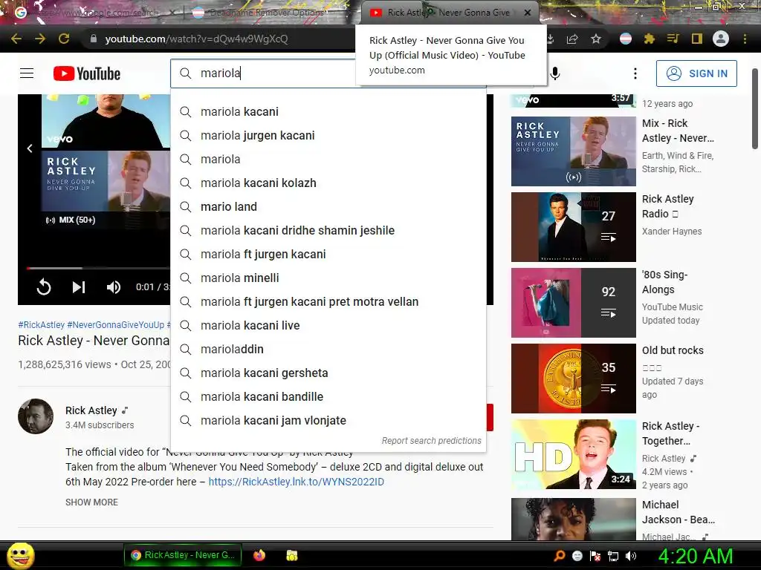This screenshot has width=761, height=570.
Task: Go back with browser back arrow
Action: point(16,39)
